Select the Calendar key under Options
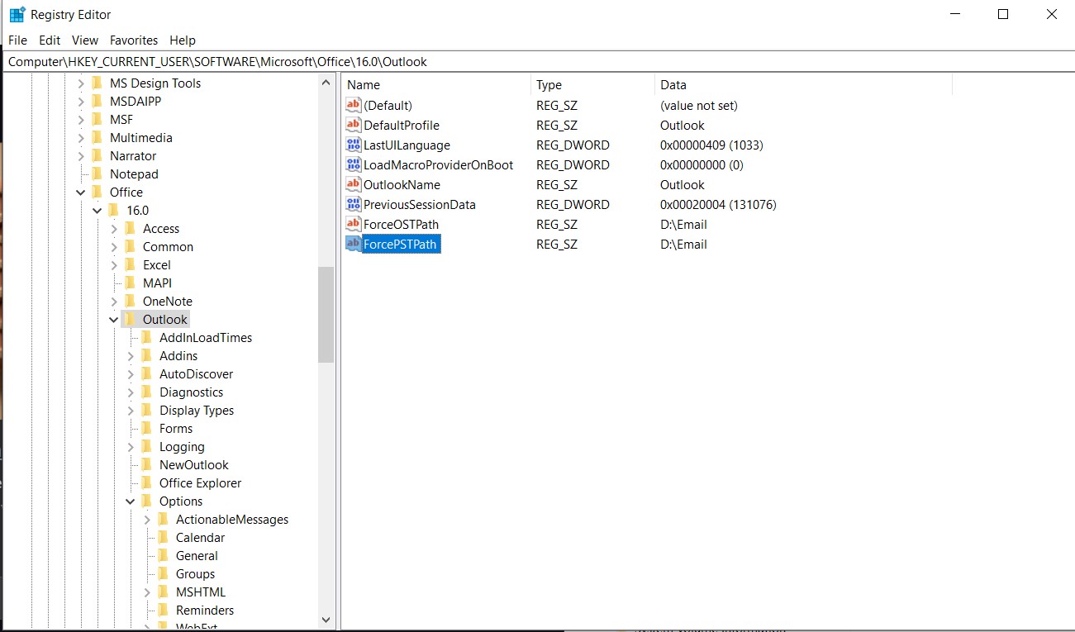1075x632 pixels. tap(200, 538)
